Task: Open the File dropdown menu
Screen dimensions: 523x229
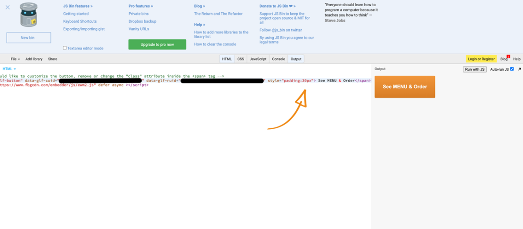Action: coord(15,59)
